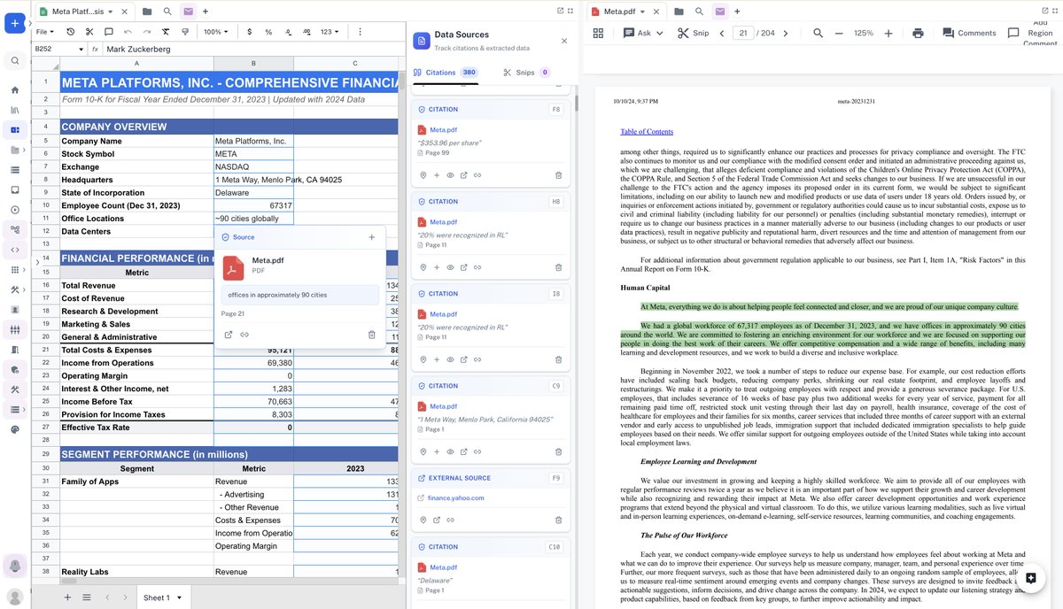
Task: Open the File dropdown menu
Action: tap(43, 32)
